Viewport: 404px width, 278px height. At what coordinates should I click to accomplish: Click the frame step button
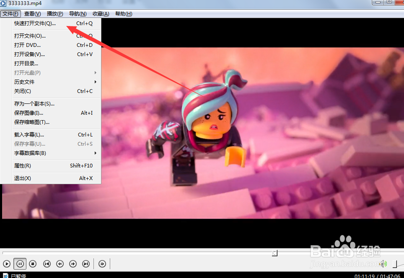point(102,264)
